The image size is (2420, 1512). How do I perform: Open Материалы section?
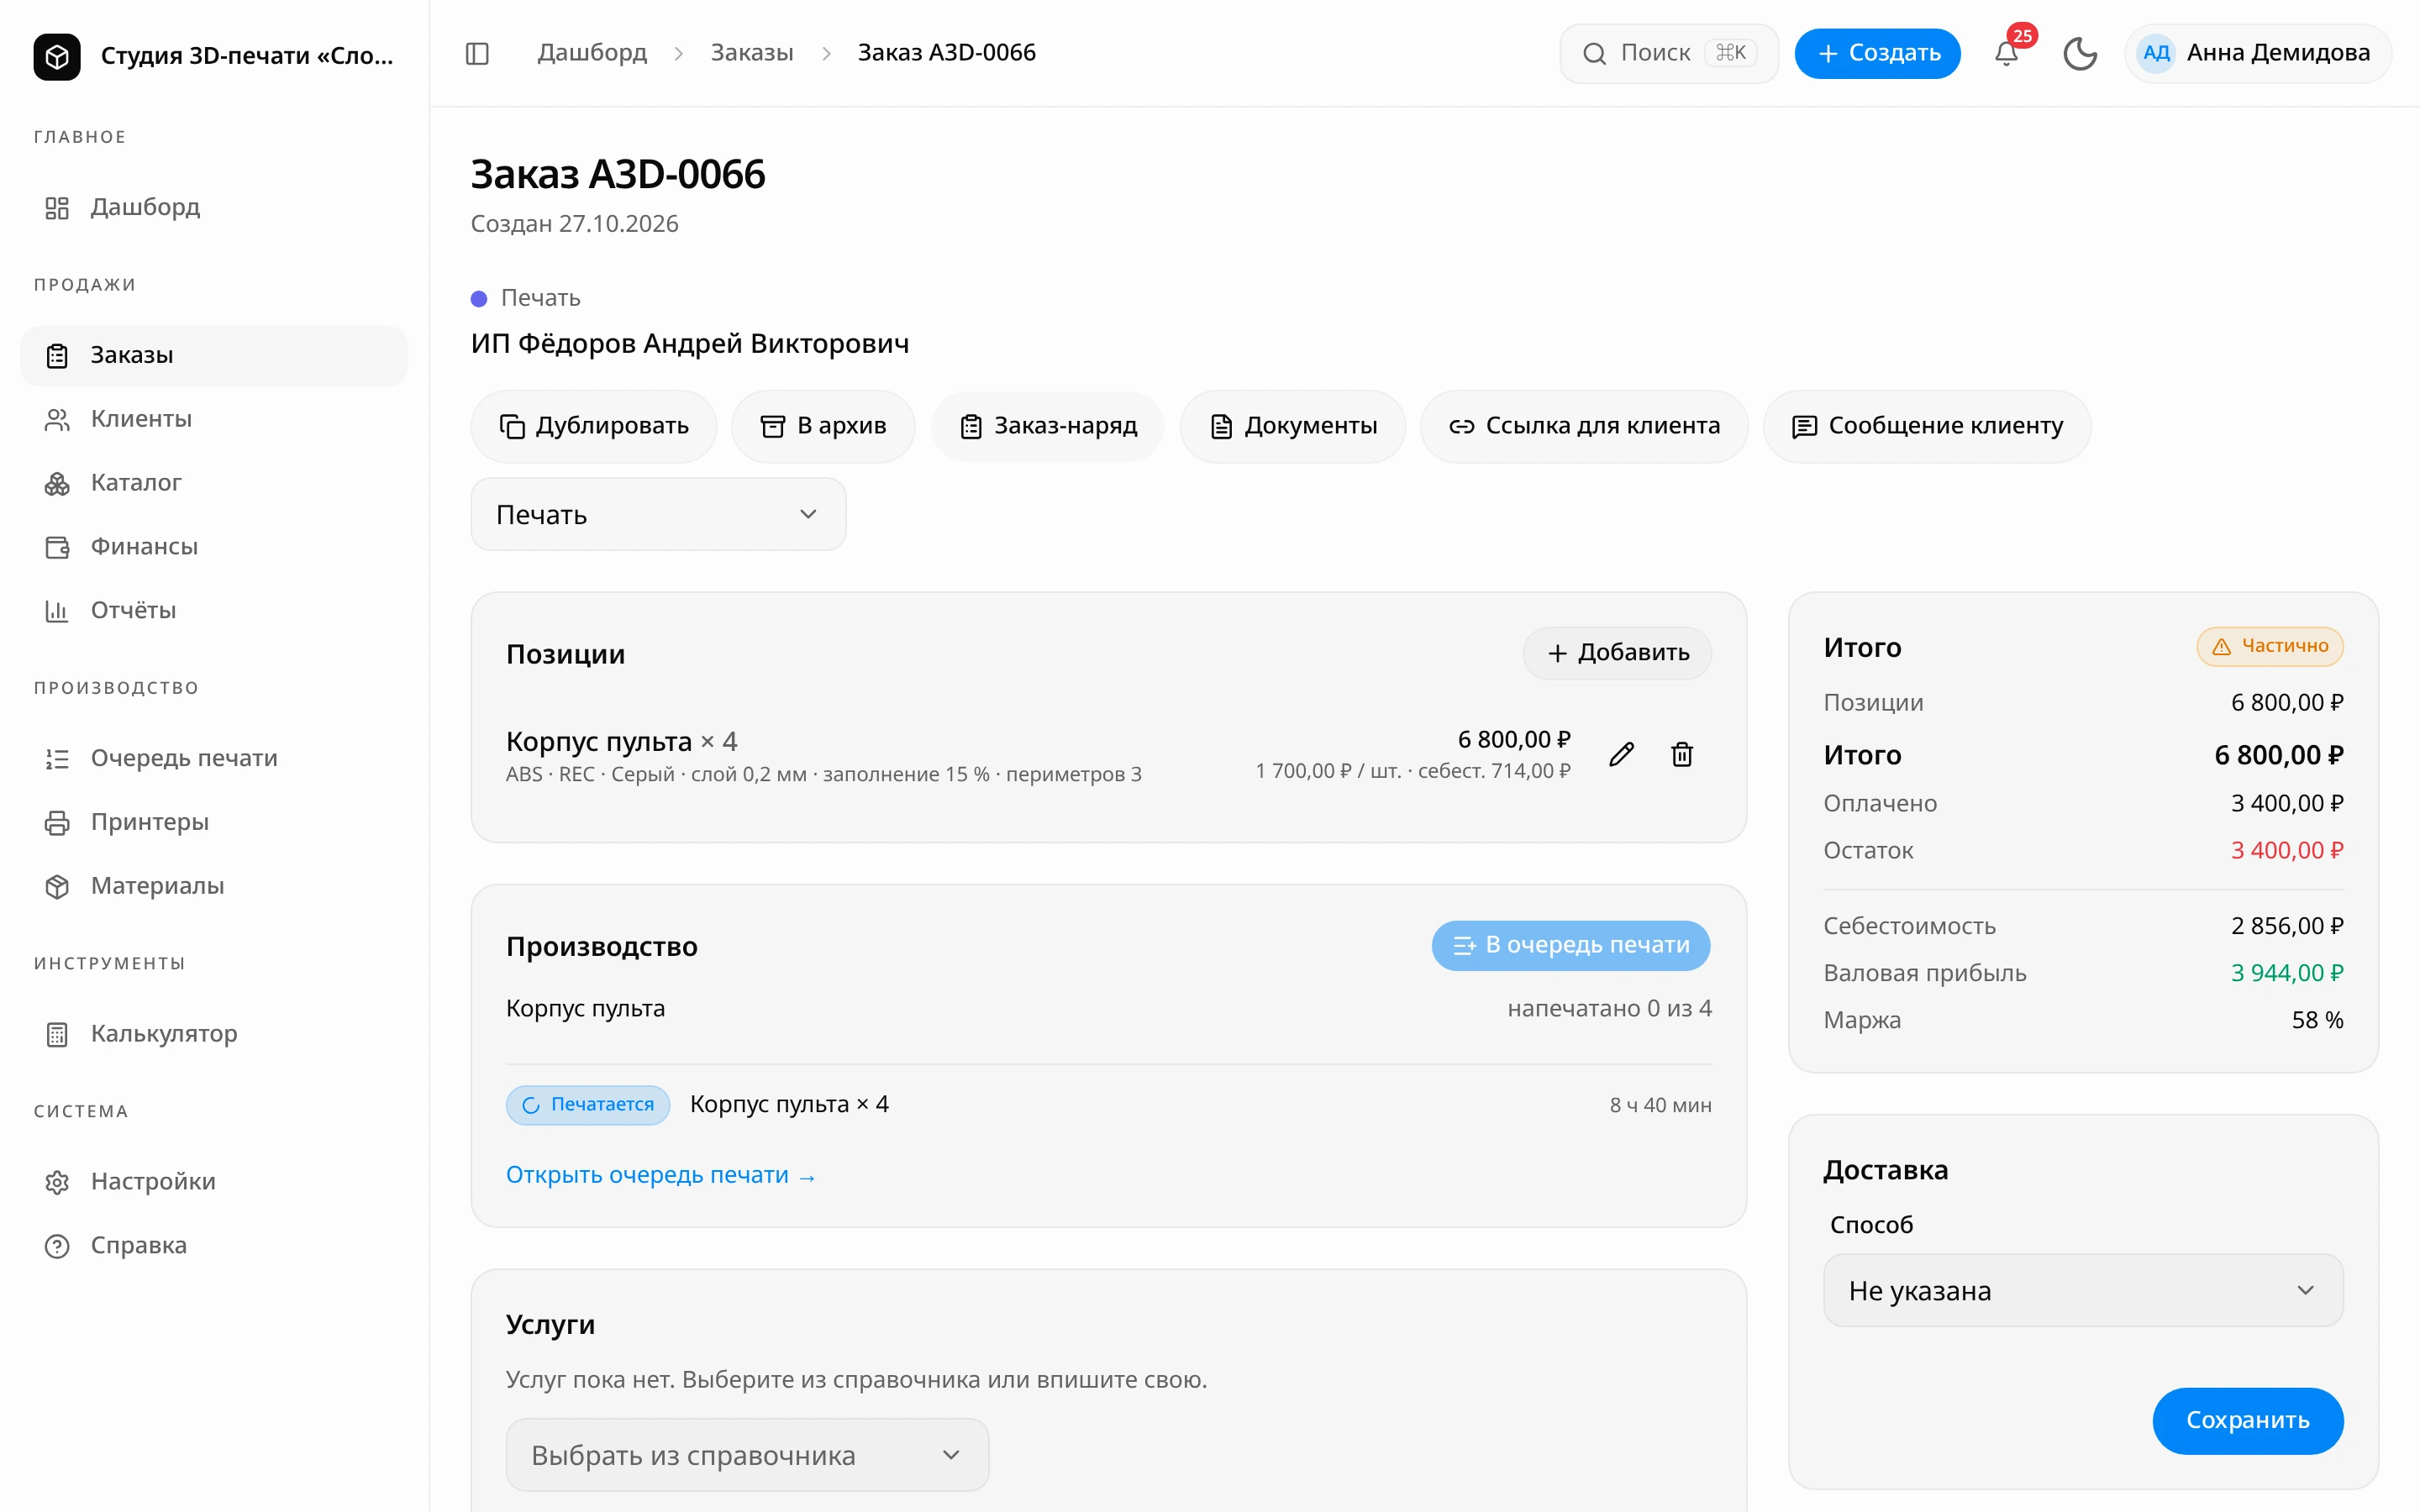click(214, 886)
